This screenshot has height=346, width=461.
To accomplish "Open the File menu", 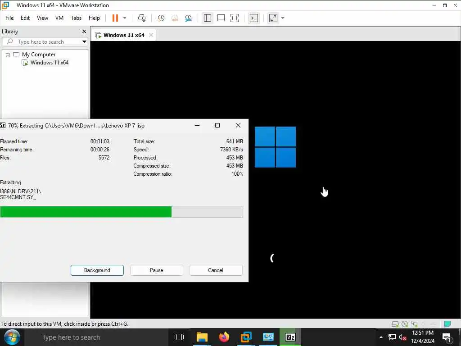I will tap(9, 18).
